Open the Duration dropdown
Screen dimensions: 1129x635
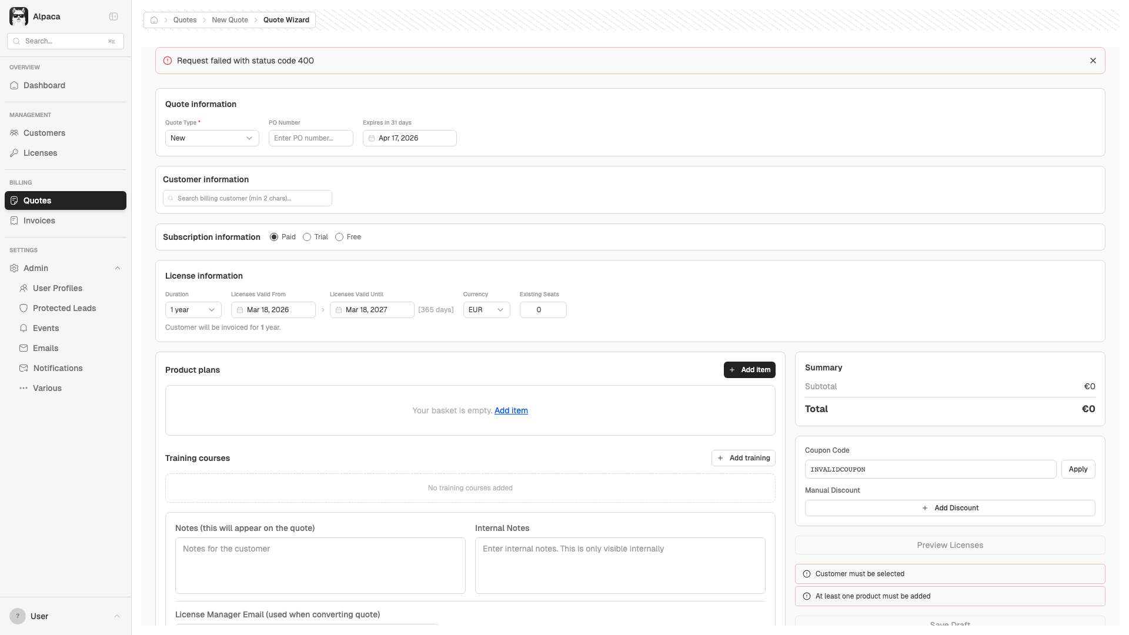click(x=193, y=310)
